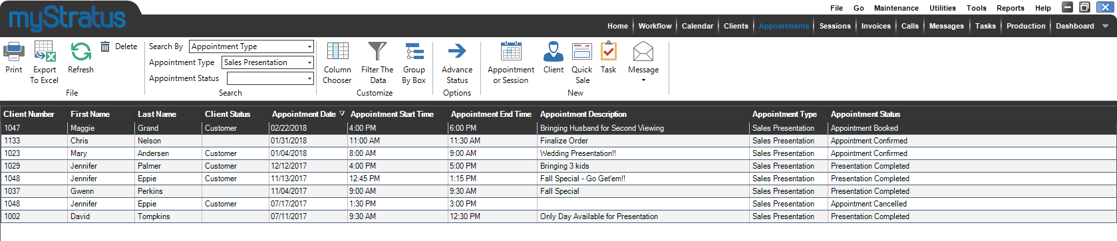Open Advance Status options

pyautogui.click(x=457, y=52)
